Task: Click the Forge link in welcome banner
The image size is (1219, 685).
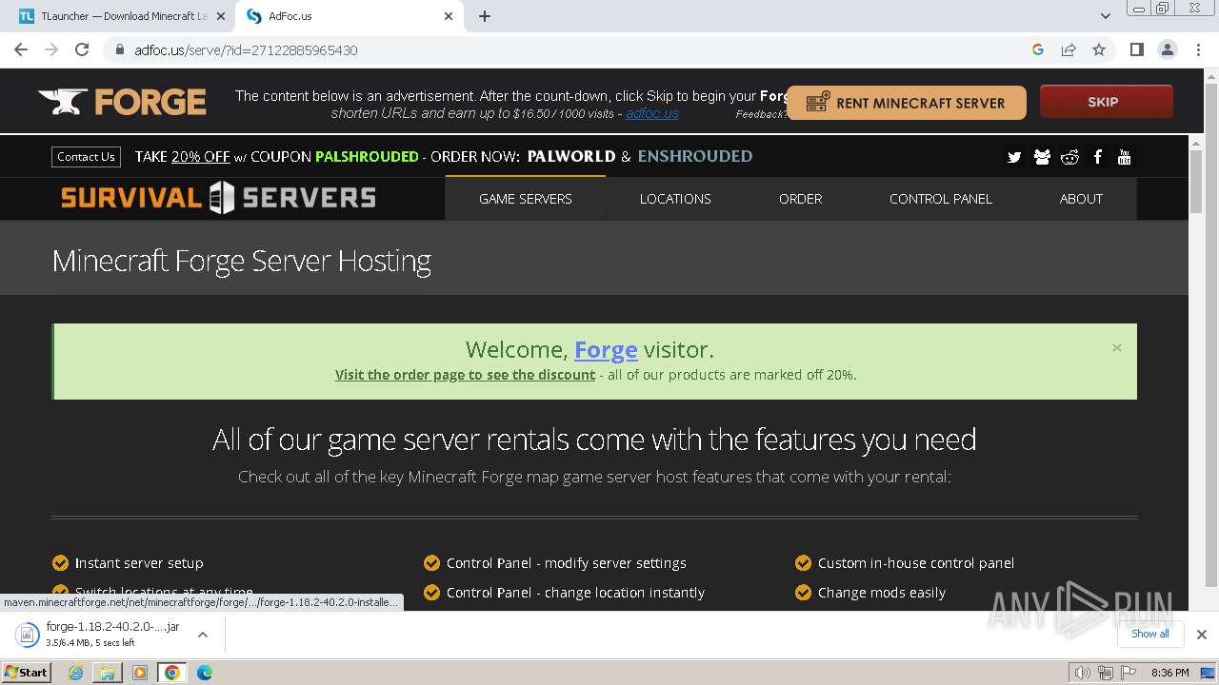Action: pos(606,350)
